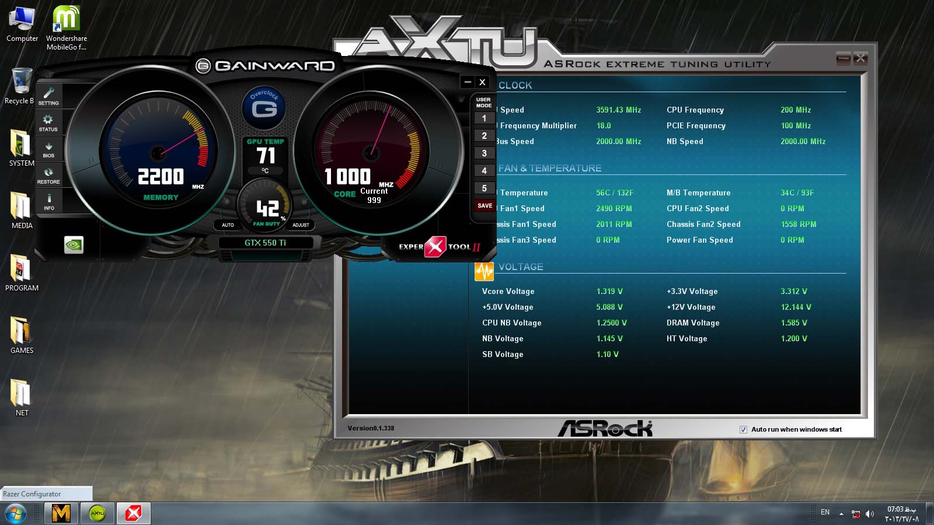Select user mode profile 3

[x=484, y=153]
